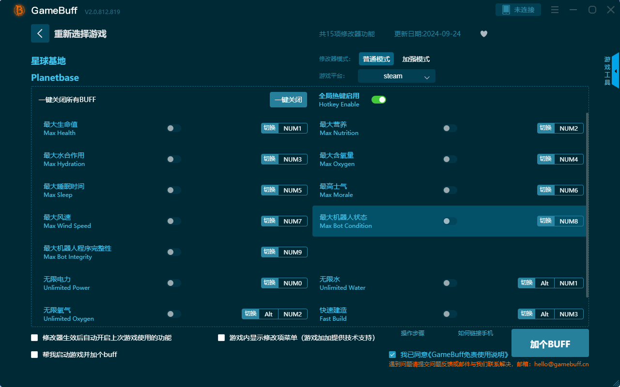The image size is (620, 387).
Task: Check 帮我启动游戏并加个buff option
Action: coord(34,354)
